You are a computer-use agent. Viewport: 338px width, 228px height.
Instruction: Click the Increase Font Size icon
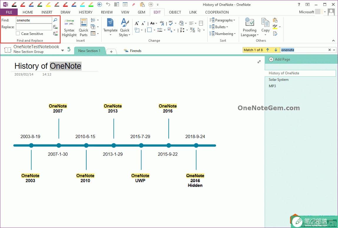point(137,23)
